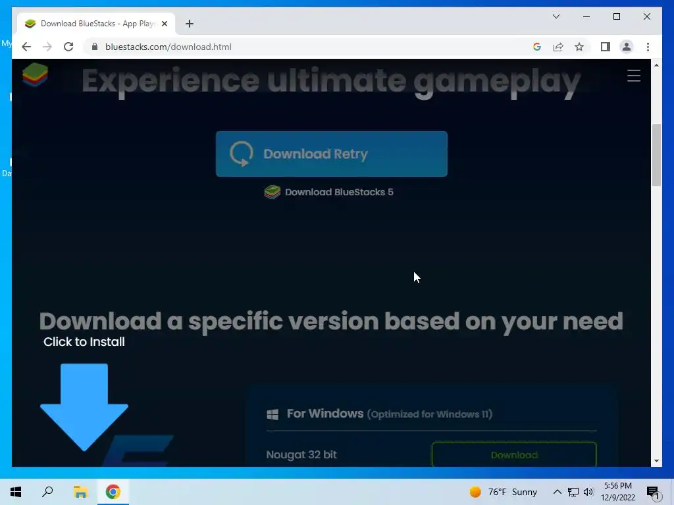Click the vertical scrollbar thumb
Image resolution: width=674 pixels, height=505 pixels.
tap(656, 155)
